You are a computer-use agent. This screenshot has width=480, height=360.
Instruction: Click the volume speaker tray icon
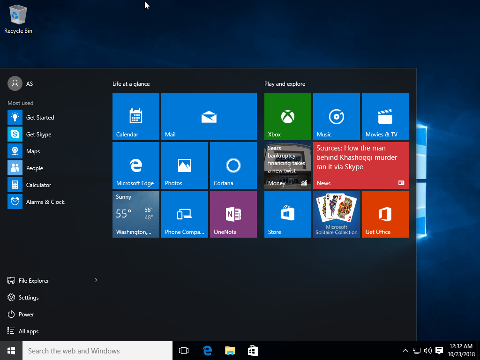coord(427,351)
